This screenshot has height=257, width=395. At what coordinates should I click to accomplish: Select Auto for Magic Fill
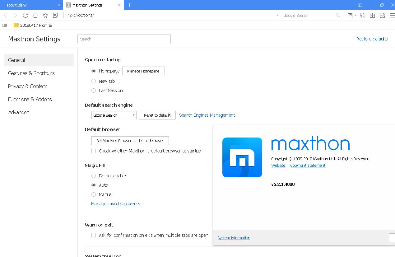tap(94, 185)
